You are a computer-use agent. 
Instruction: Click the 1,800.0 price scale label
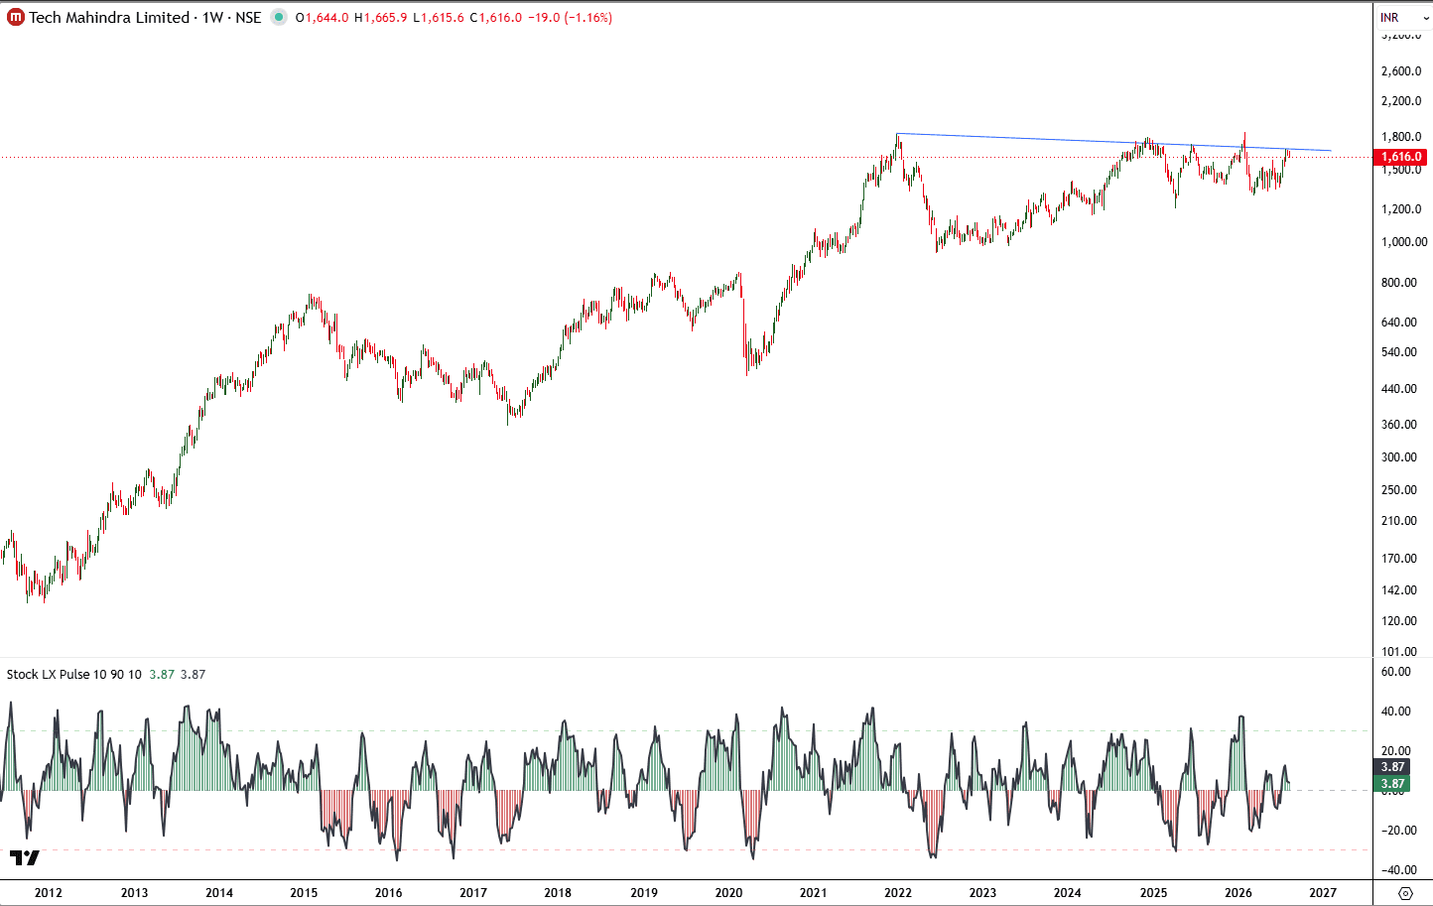click(x=1401, y=137)
